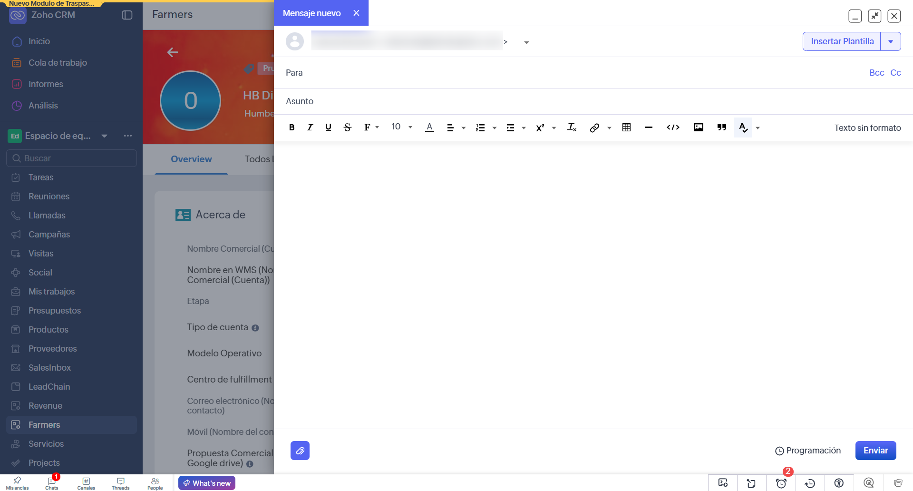The image size is (913, 491).
Task: Open the font color picker
Action: [x=429, y=128]
